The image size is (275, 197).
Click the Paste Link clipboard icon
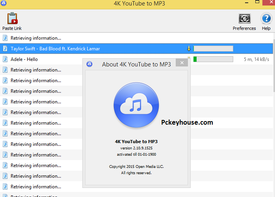click(x=12, y=18)
